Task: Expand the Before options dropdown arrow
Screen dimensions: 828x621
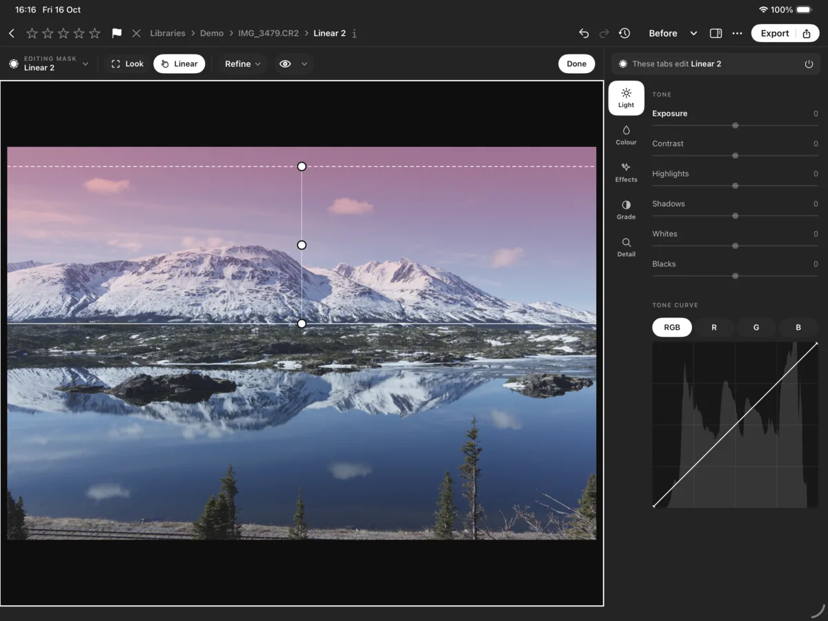Action: (693, 33)
